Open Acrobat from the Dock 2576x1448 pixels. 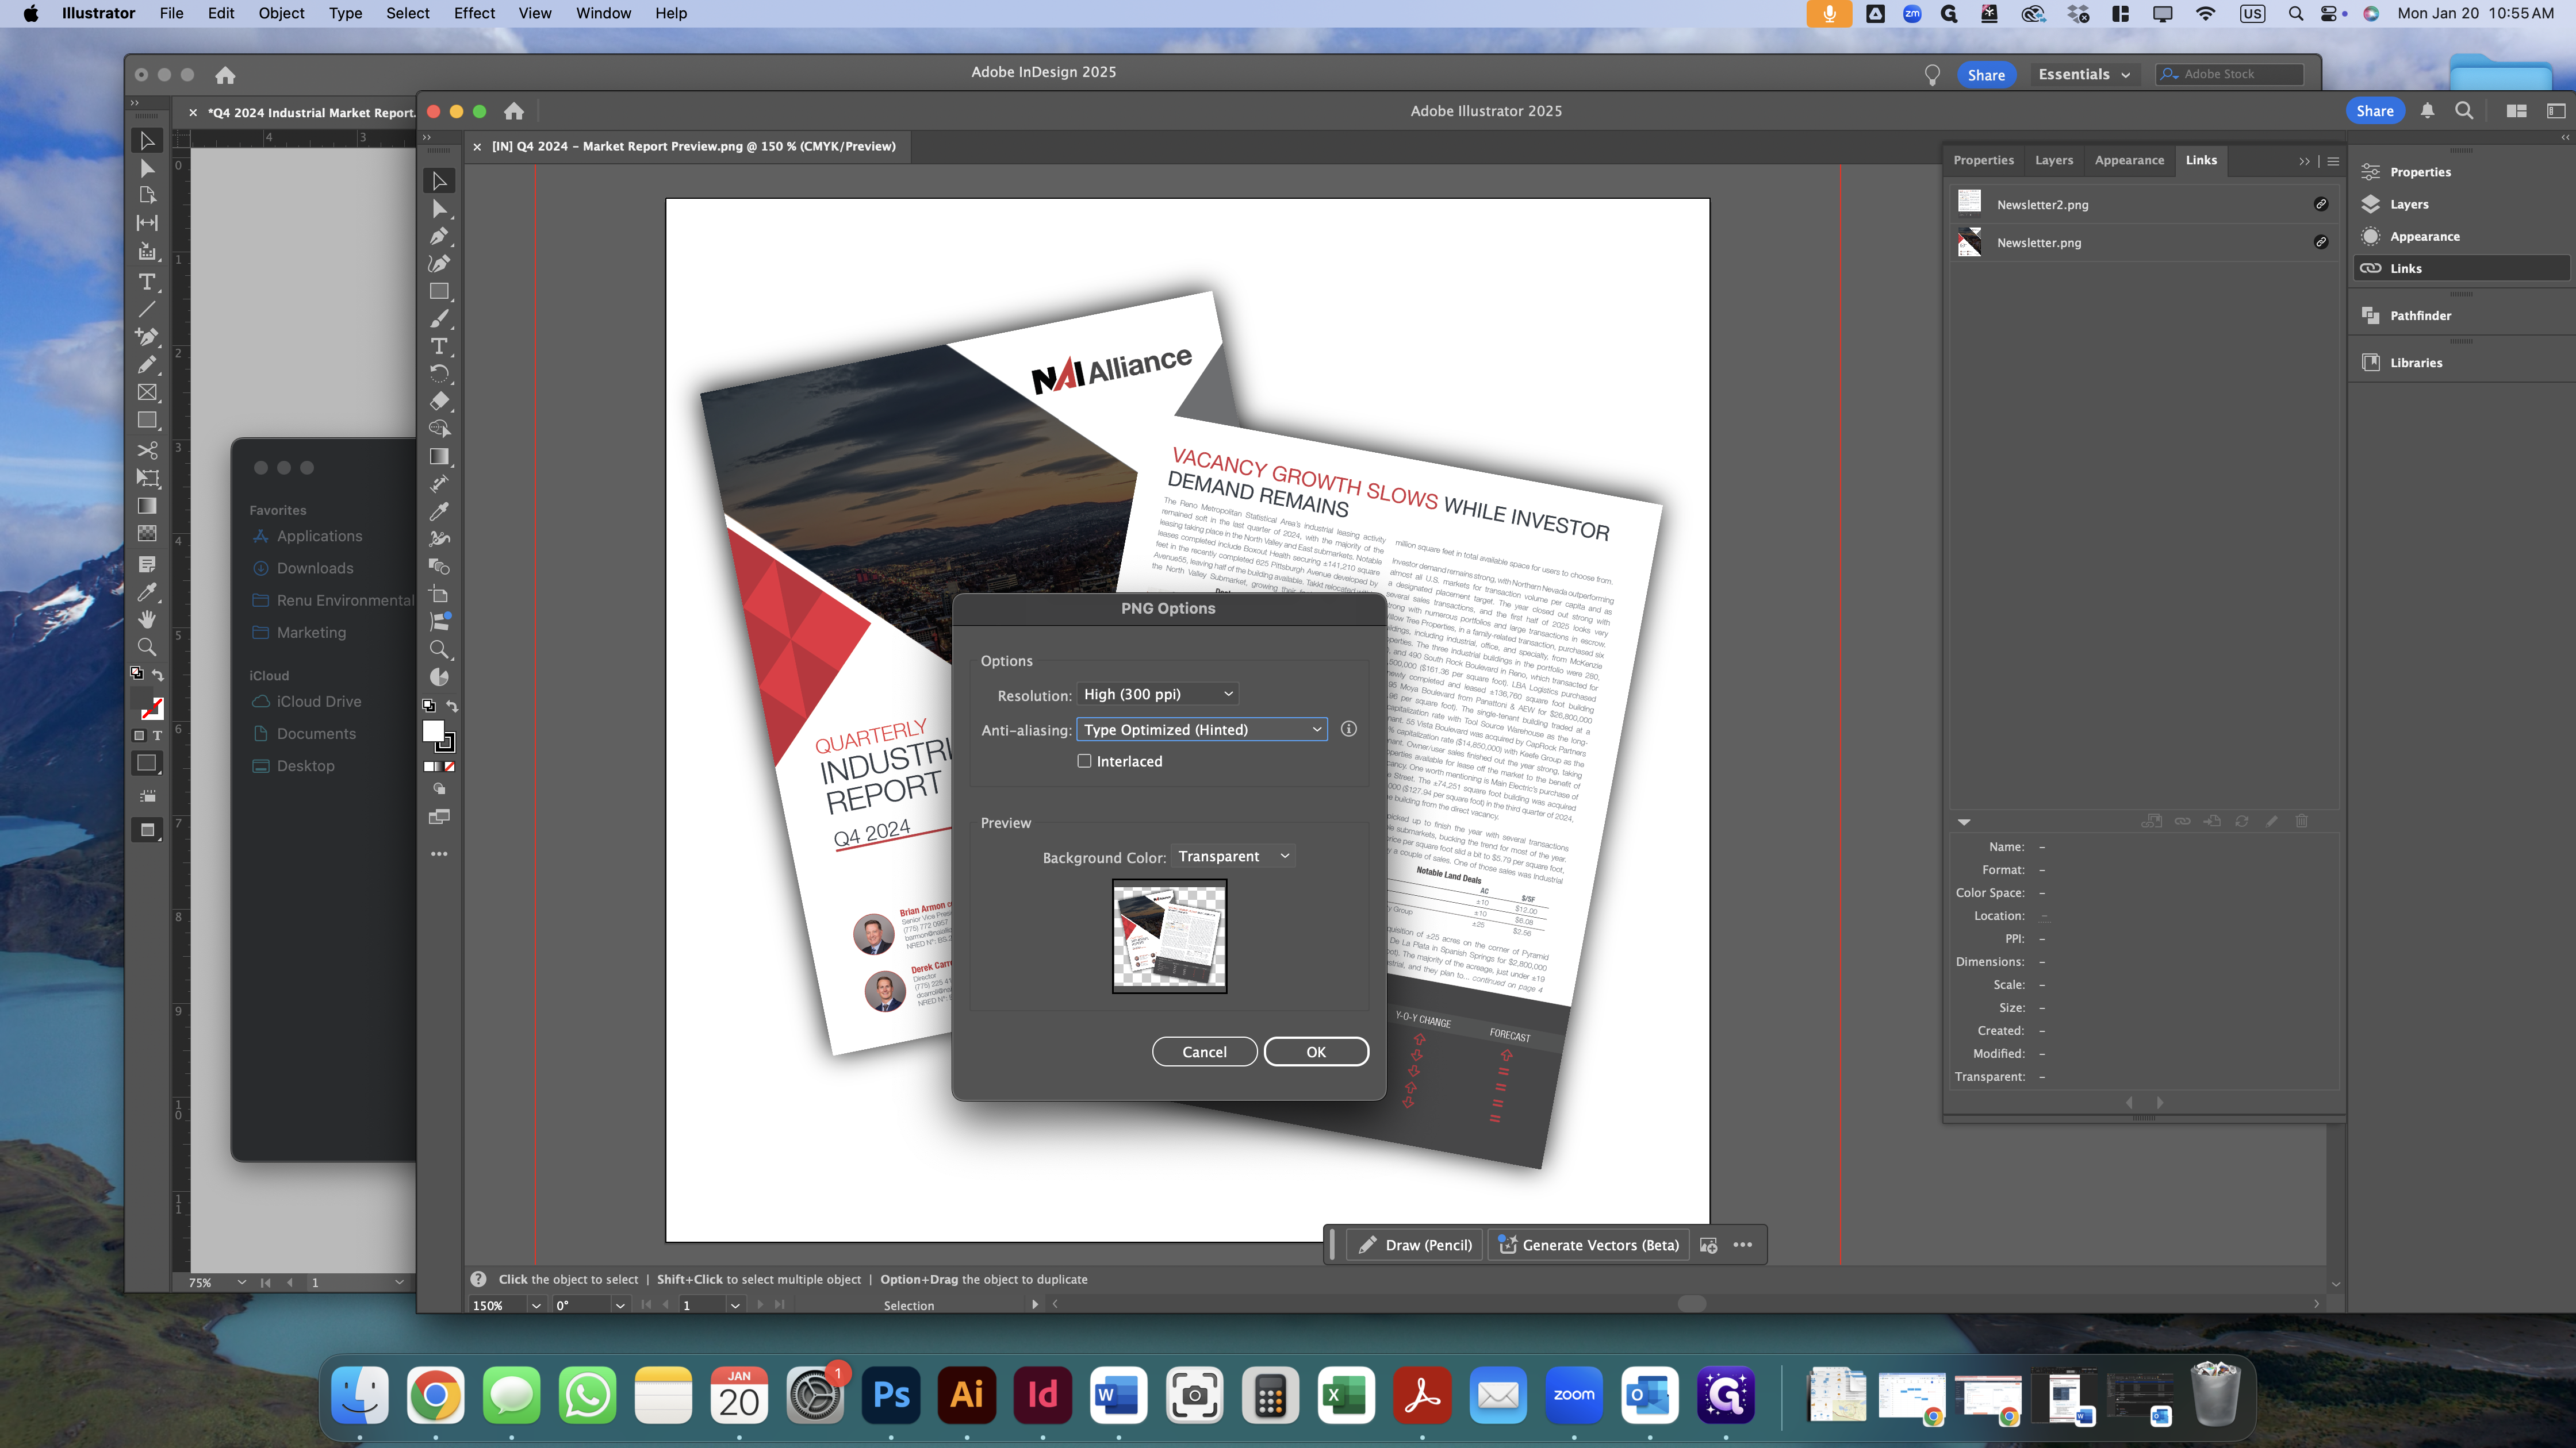[x=1422, y=1395]
